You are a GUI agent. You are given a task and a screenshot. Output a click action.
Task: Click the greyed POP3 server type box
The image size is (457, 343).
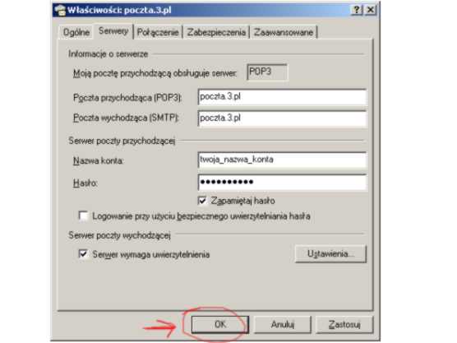tap(267, 72)
